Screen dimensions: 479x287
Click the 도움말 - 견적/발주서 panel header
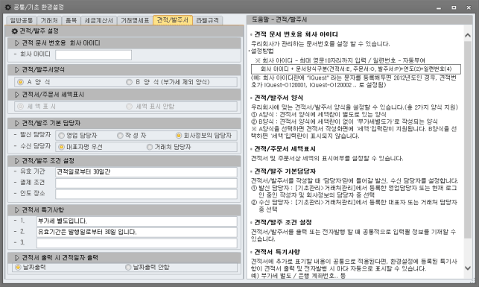point(360,19)
